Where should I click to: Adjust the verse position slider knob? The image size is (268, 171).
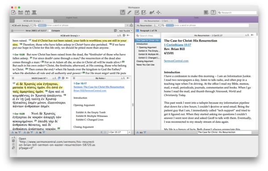13,31
